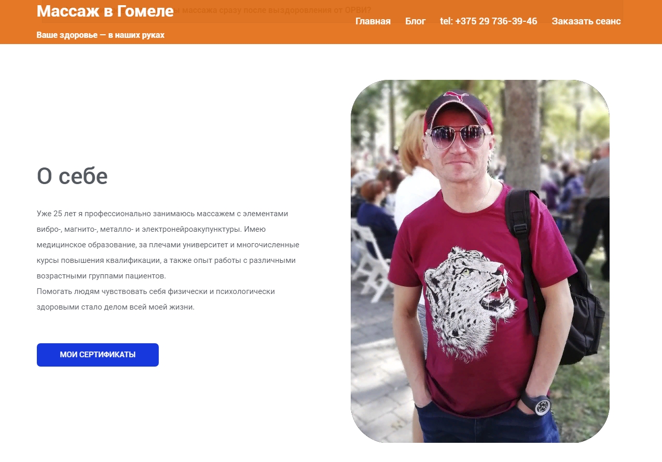Click the phone number +375 29 736-39-46
The height and width of the screenshot is (462, 662).
488,21
